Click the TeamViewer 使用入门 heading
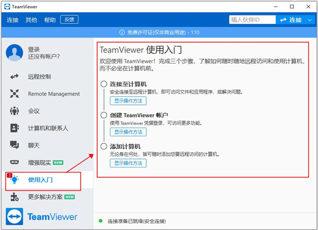 click(x=141, y=50)
